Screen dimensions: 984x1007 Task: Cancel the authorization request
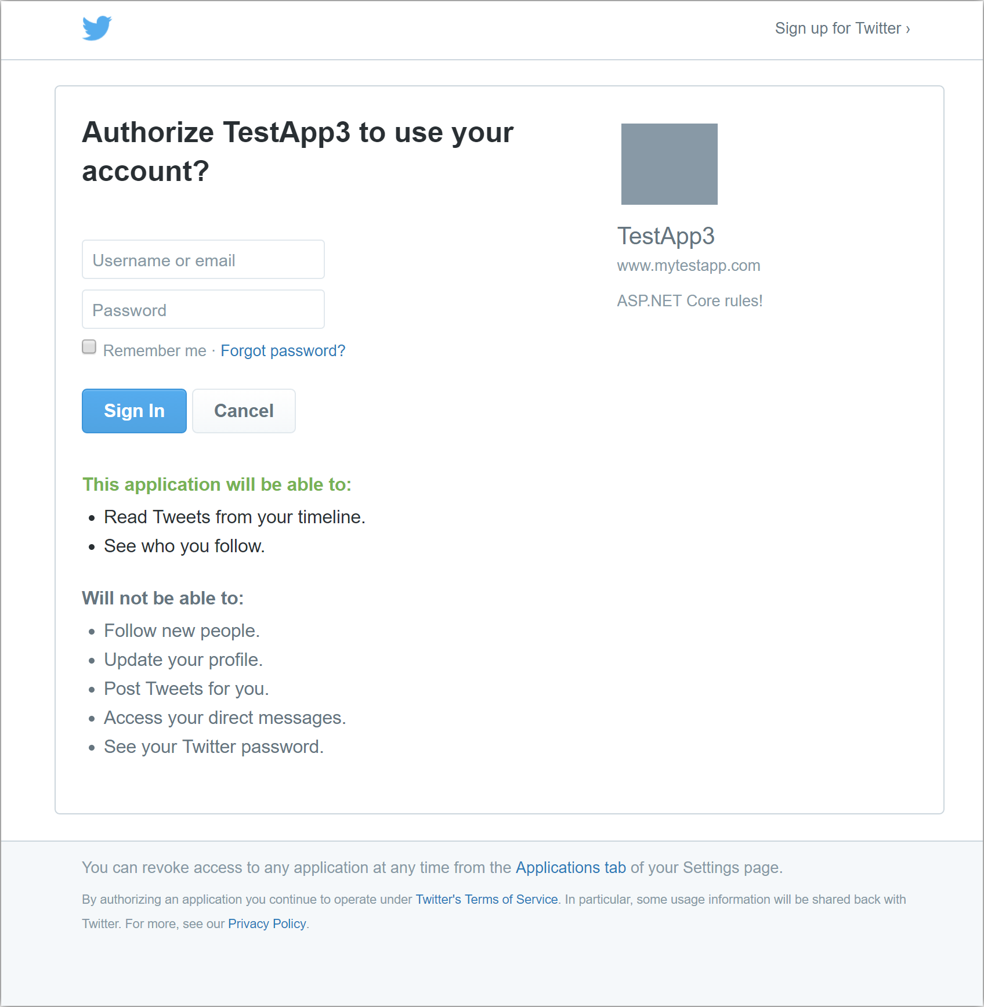(x=244, y=411)
